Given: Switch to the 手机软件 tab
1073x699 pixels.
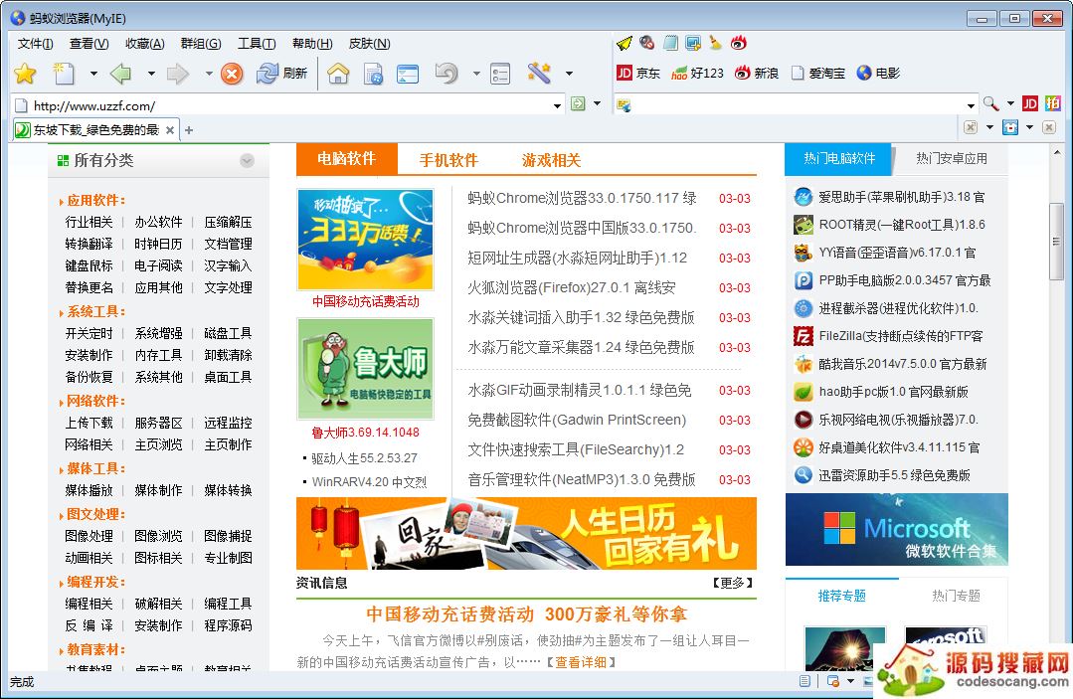Looking at the screenshot, I should 448,160.
